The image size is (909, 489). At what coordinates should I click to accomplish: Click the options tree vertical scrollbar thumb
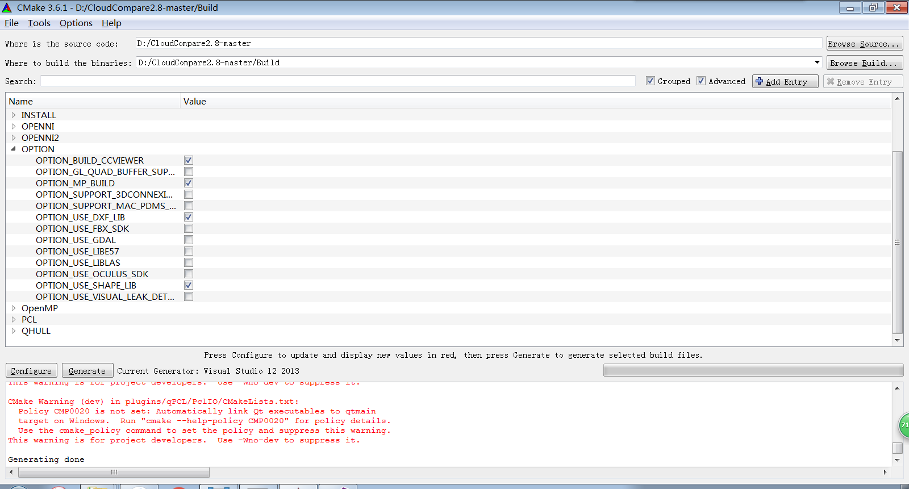pyautogui.click(x=898, y=243)
